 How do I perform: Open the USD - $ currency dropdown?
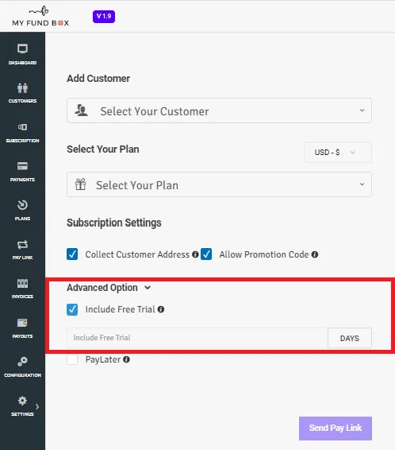338,152
